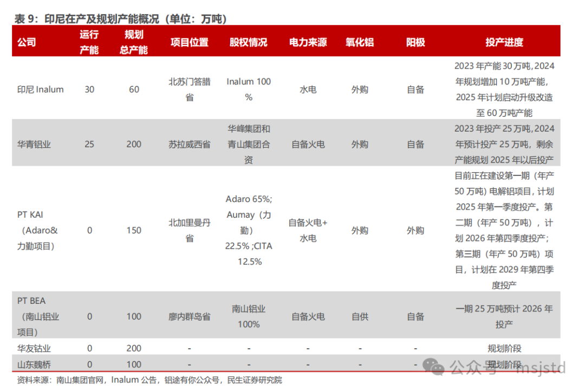
Task: Click the '电力来源' column header
Action: [308, 42]
